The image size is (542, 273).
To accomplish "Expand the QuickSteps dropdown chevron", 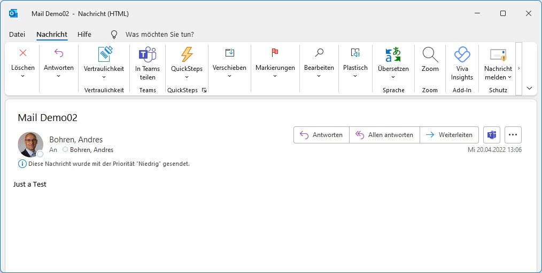I will pyautogui.click(x=187, y=77).
